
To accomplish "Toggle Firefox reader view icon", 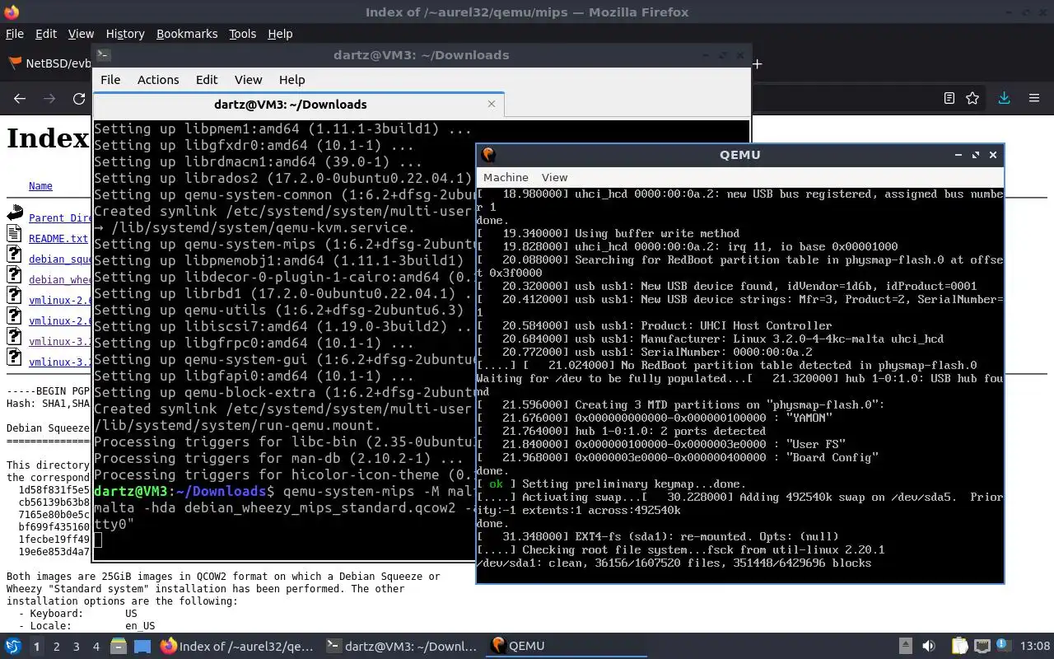I will 949,98.
